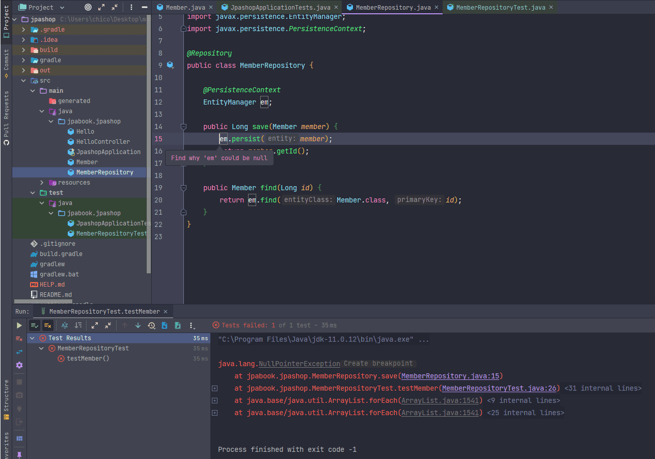Expand the build folder in project tree

23,50
